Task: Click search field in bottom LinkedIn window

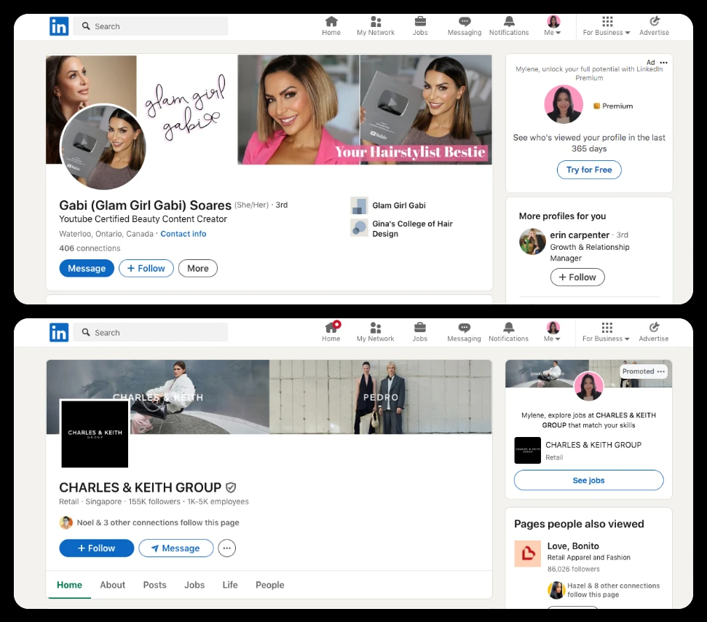Action: [x=151, y=332]
